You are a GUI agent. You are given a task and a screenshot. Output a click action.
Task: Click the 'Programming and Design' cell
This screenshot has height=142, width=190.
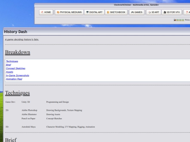point(57,102)
